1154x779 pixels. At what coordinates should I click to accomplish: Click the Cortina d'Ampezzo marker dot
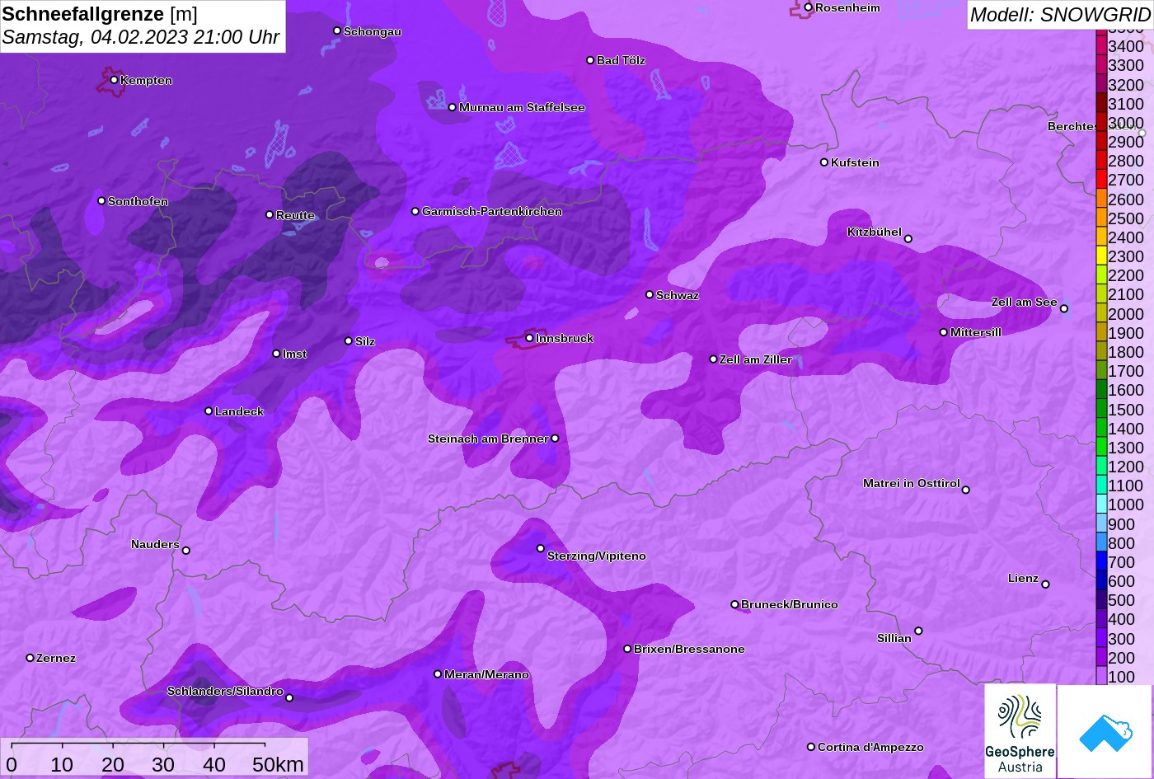tap(811, 747)
